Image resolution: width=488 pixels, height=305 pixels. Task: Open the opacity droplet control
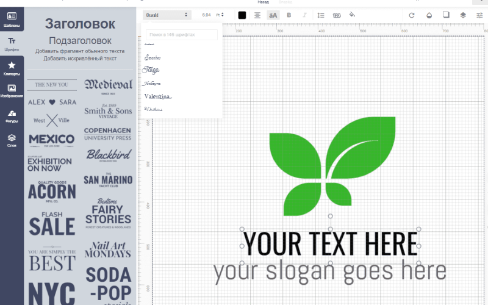tap(429, 15)
